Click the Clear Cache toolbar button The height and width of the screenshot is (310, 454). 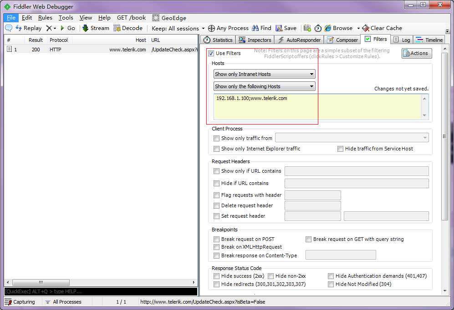click(382, 28)
